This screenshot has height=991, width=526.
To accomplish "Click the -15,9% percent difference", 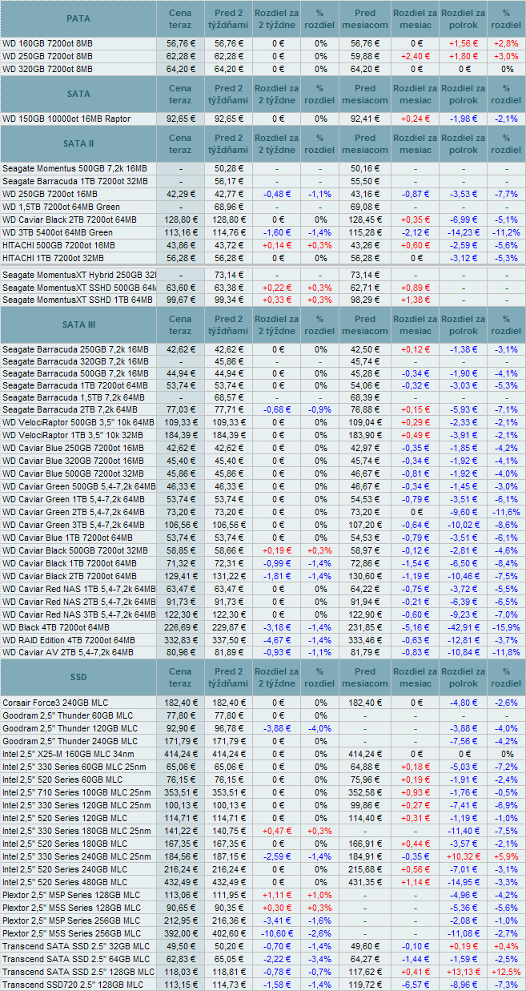I will click(506, 626).
